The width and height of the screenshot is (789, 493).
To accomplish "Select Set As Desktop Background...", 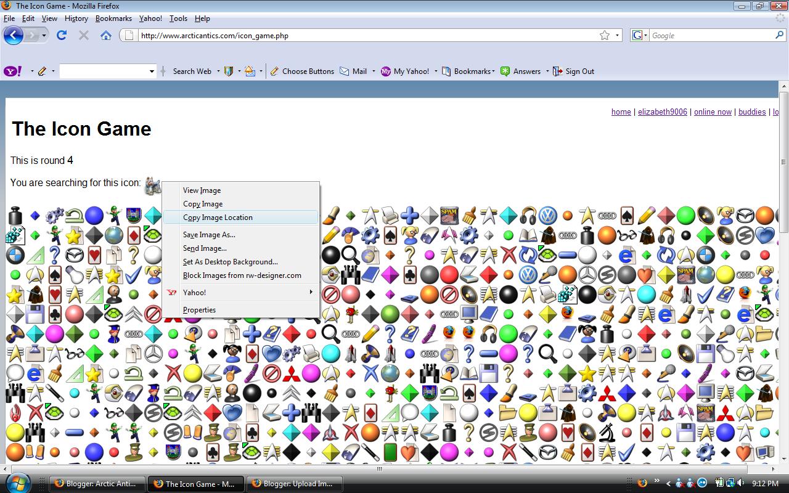I will tap(240, 262).
